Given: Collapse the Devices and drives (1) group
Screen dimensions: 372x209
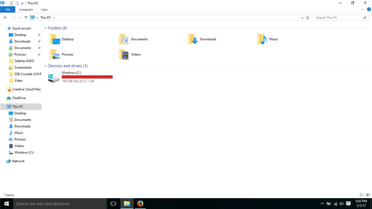Looking at the screenshot, I should coord(45,66).
